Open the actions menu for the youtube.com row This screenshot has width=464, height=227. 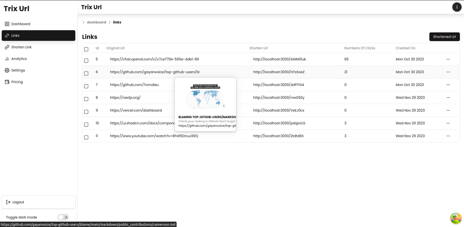point(448,136)
